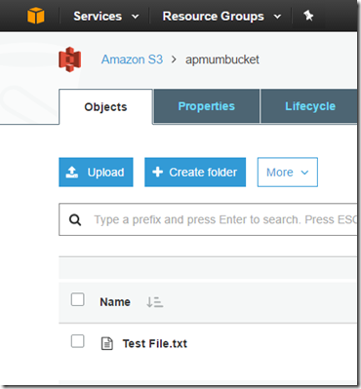
Task: Open the Resource Groups dropdown menu
Action: [x=221, y=16]
